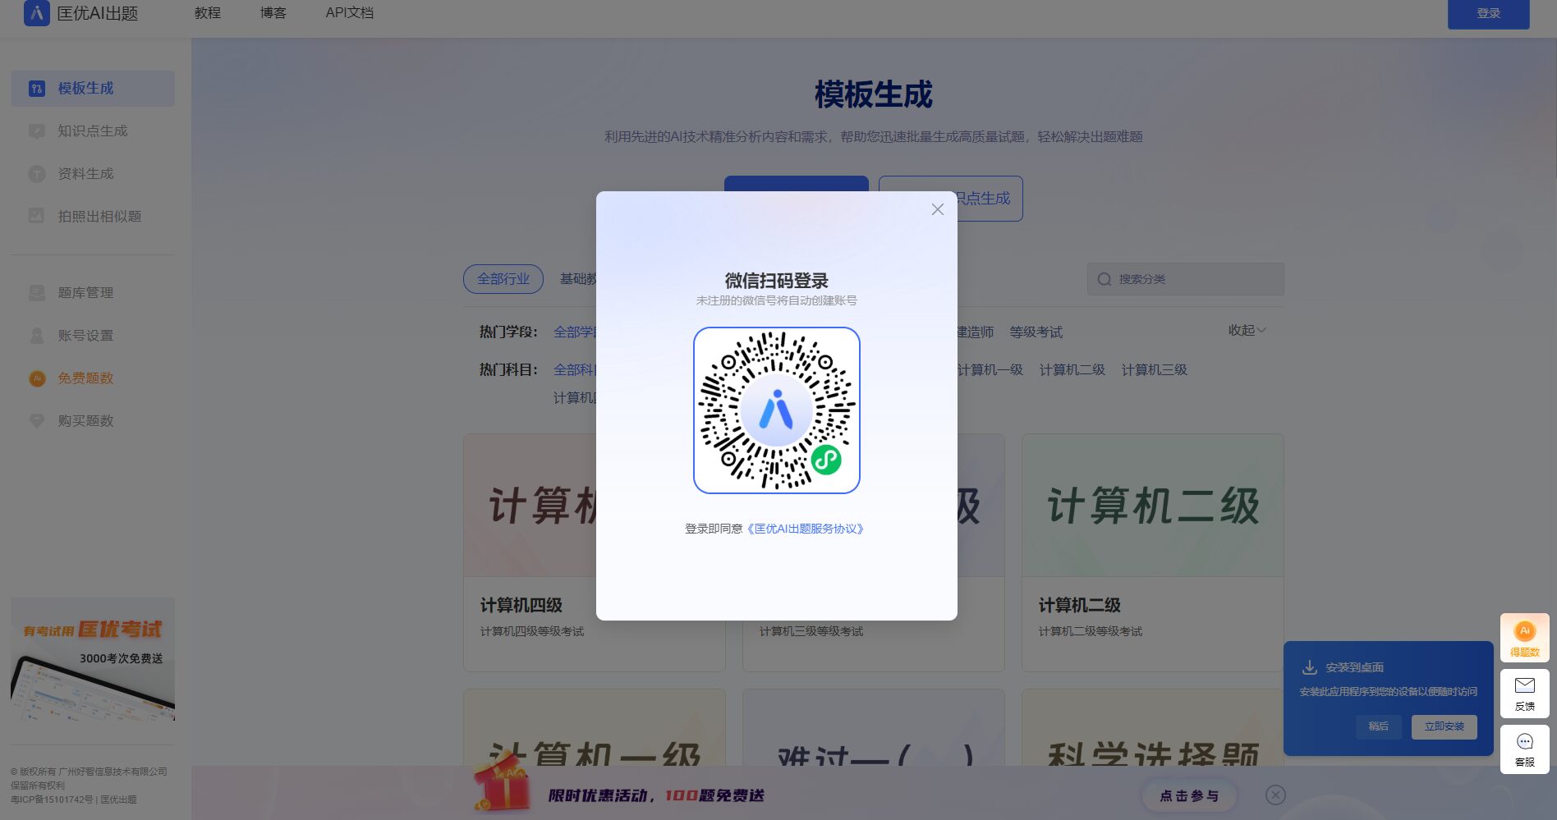This screenshot has width=1557, height=820.
Task: Click the 拍照出相似题 sidebar icon
Action: point(37,217)
